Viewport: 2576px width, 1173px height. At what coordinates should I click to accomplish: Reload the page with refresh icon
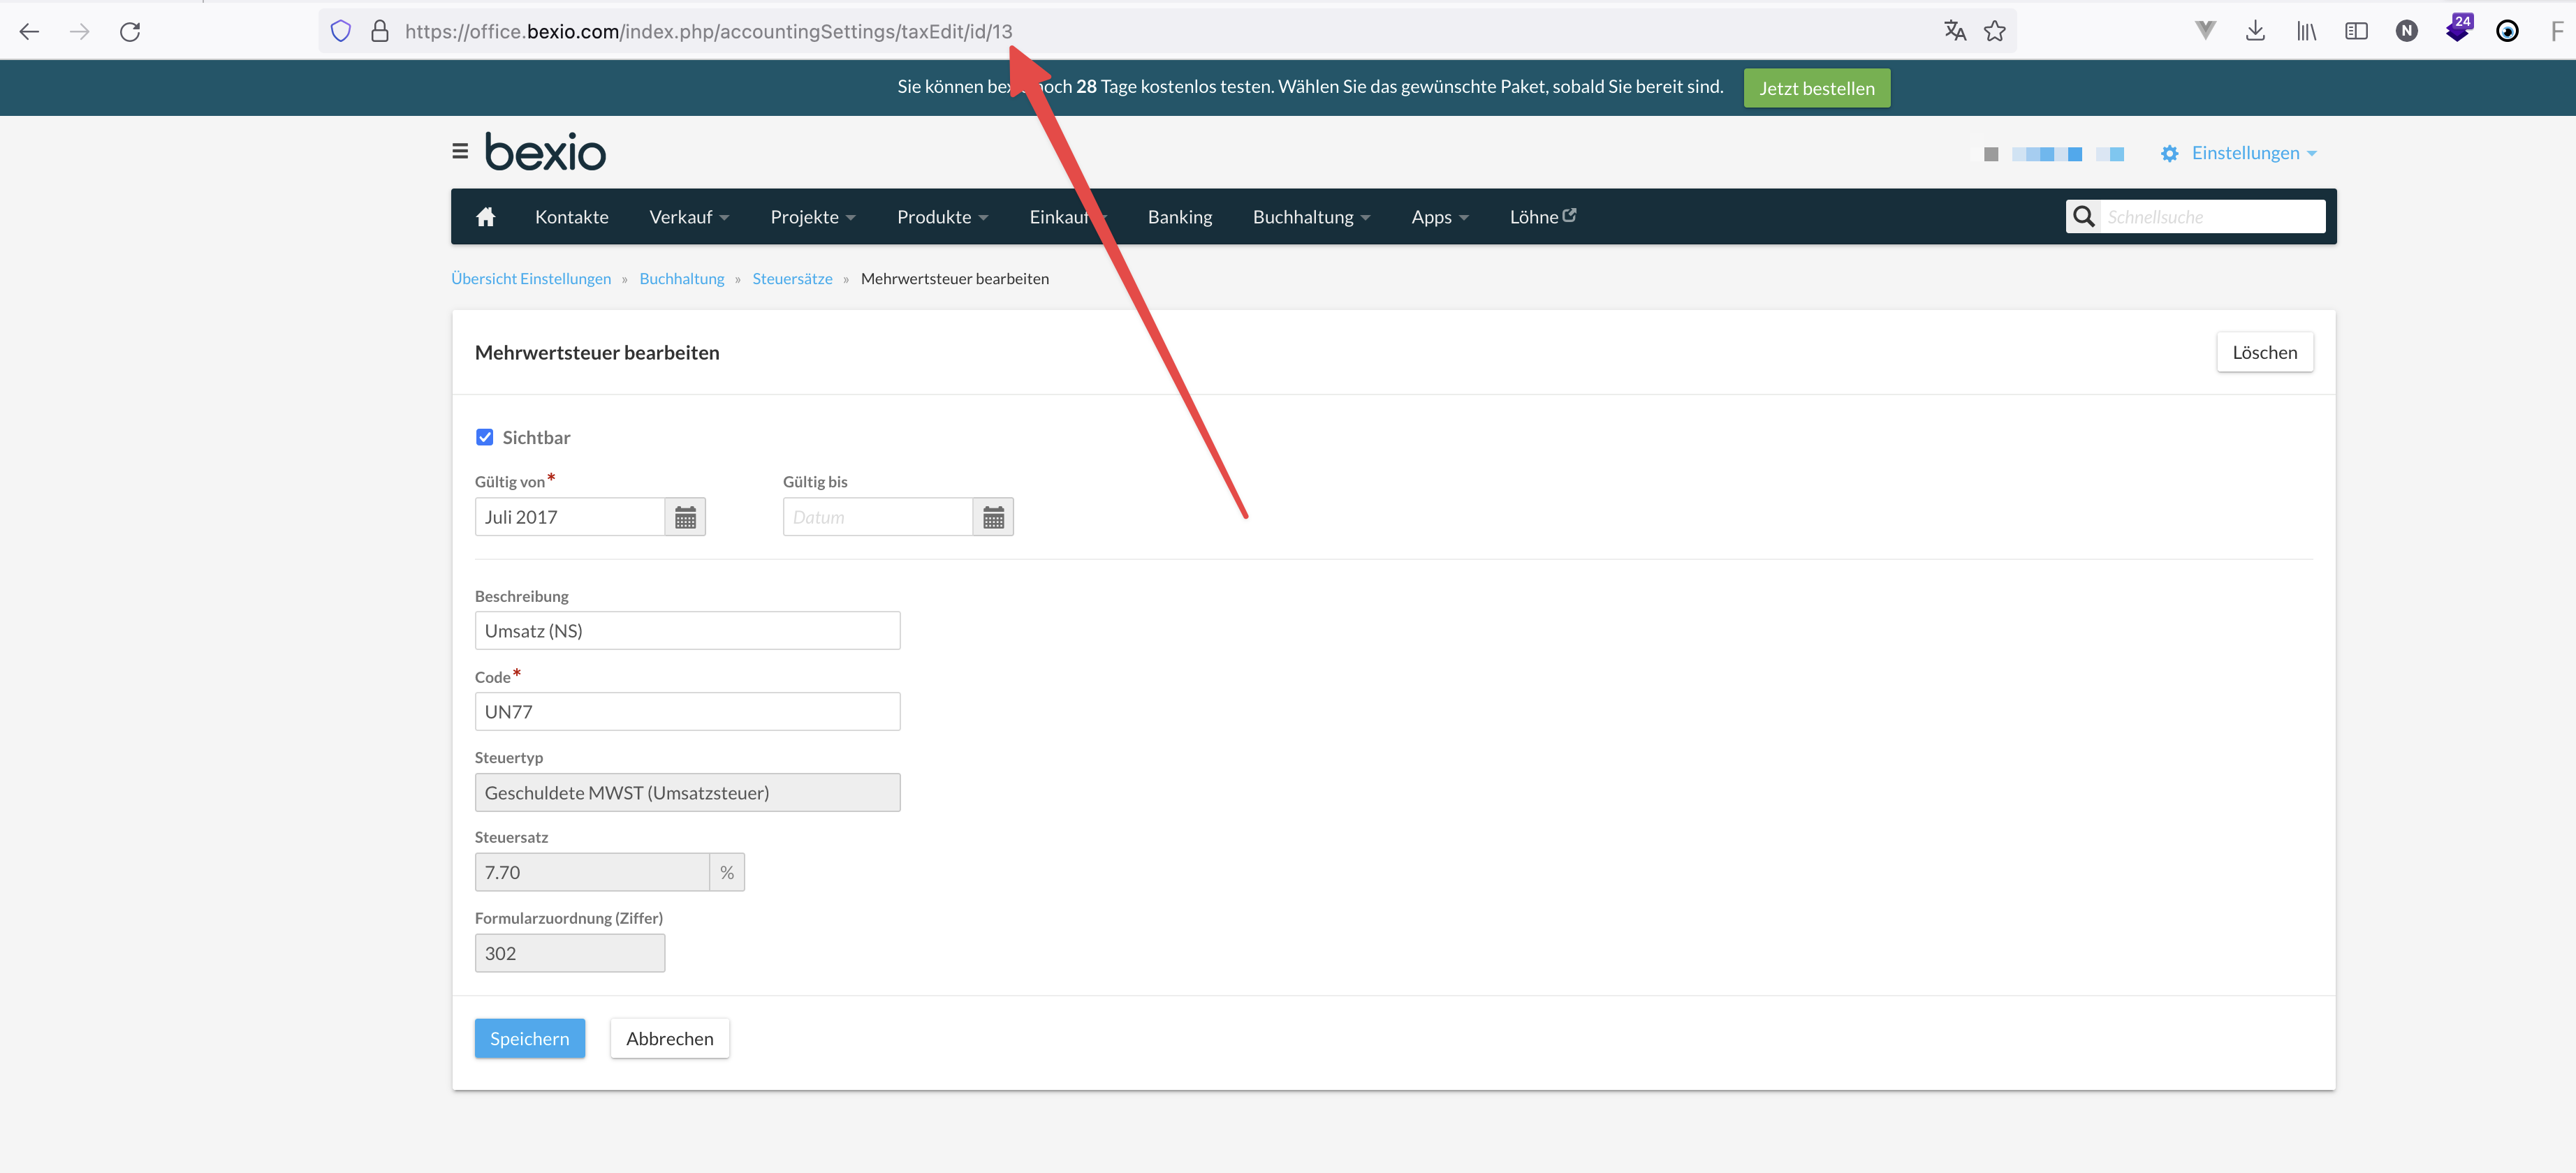click(130, 32)
